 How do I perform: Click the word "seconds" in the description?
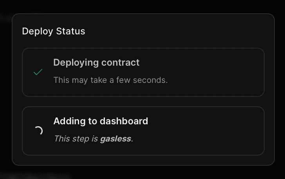coord(152,81)
